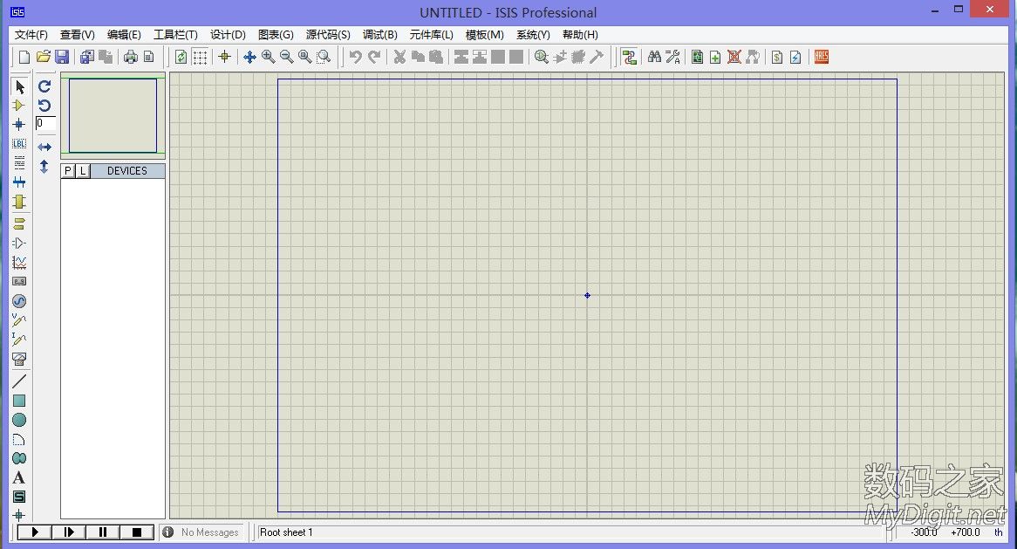Select the Generator mode sine wave icon
This screenshot has width=1017, height=549.
pos(19,301)
